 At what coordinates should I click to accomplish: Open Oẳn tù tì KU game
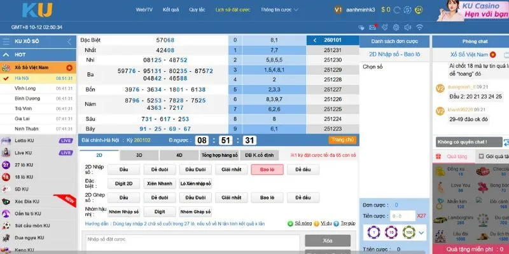pyautogui.click(x=38, y=213)
